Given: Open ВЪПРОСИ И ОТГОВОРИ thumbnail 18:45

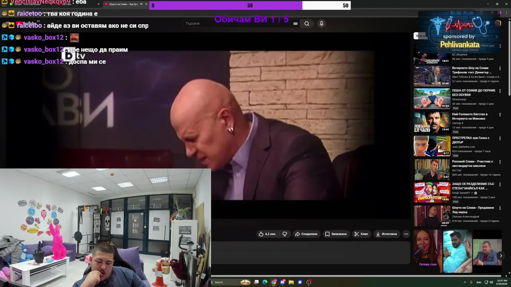Looking at the screenshot, I should (x=432, y=192).
